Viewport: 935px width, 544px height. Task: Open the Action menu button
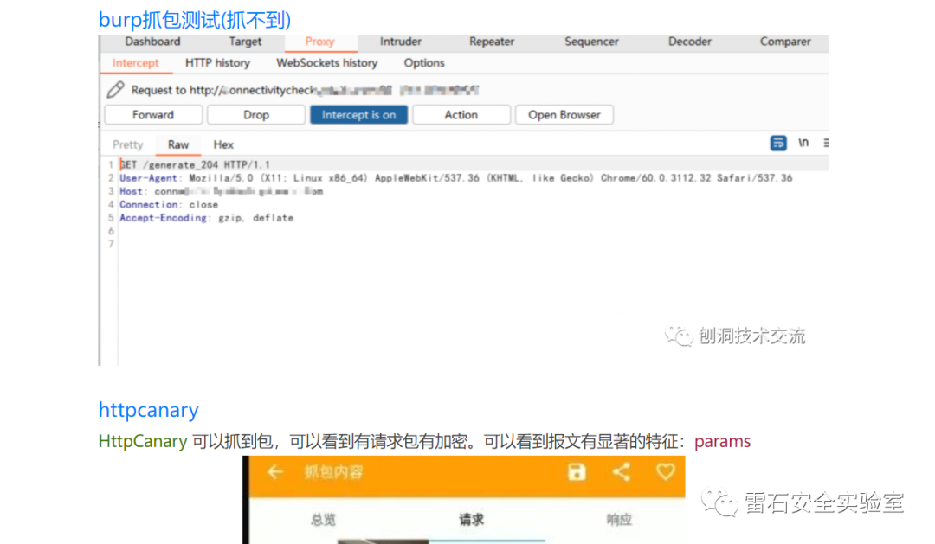click(x=461, y=115)
